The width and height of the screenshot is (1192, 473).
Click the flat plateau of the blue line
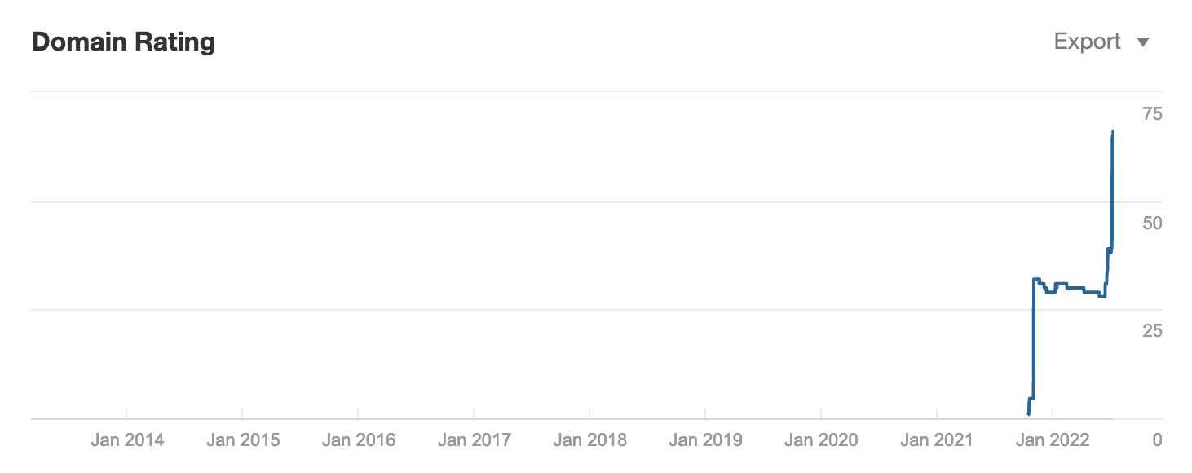[1068, 288]
